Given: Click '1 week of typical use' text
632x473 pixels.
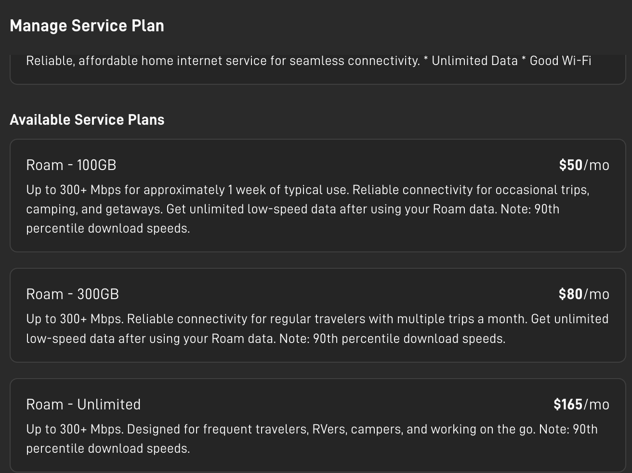Looking at the screenshot, I should coord(288,190).
